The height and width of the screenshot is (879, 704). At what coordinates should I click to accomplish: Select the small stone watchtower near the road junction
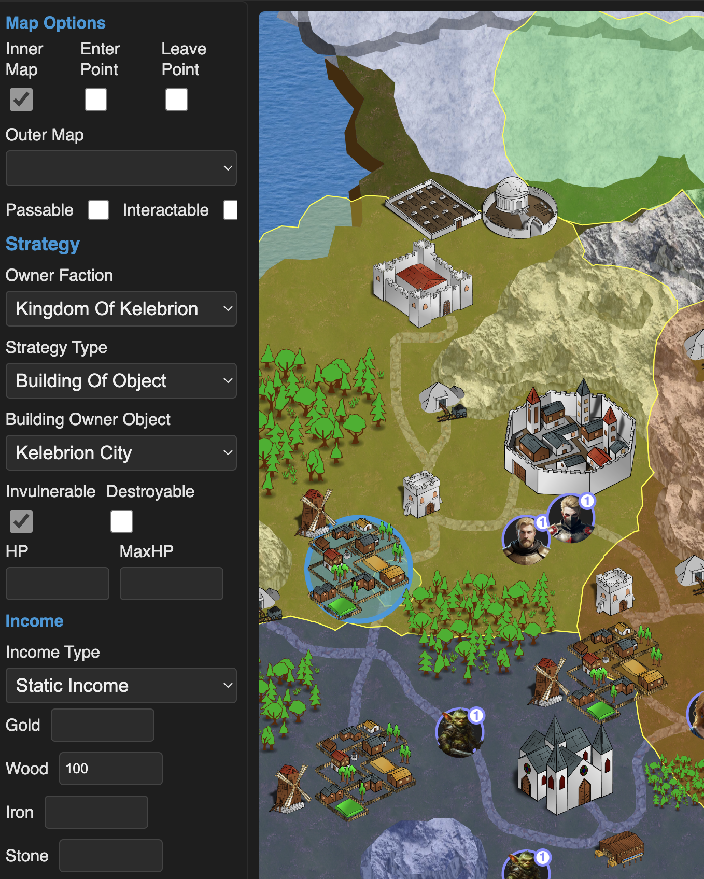coord(421,494)
